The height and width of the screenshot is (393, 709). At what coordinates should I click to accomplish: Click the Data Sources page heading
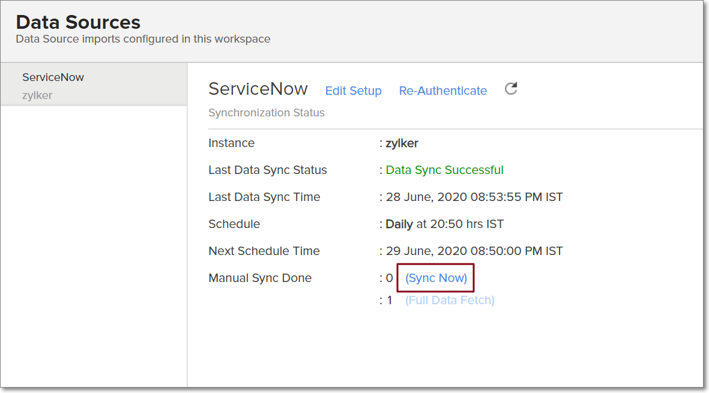point(78,23)
